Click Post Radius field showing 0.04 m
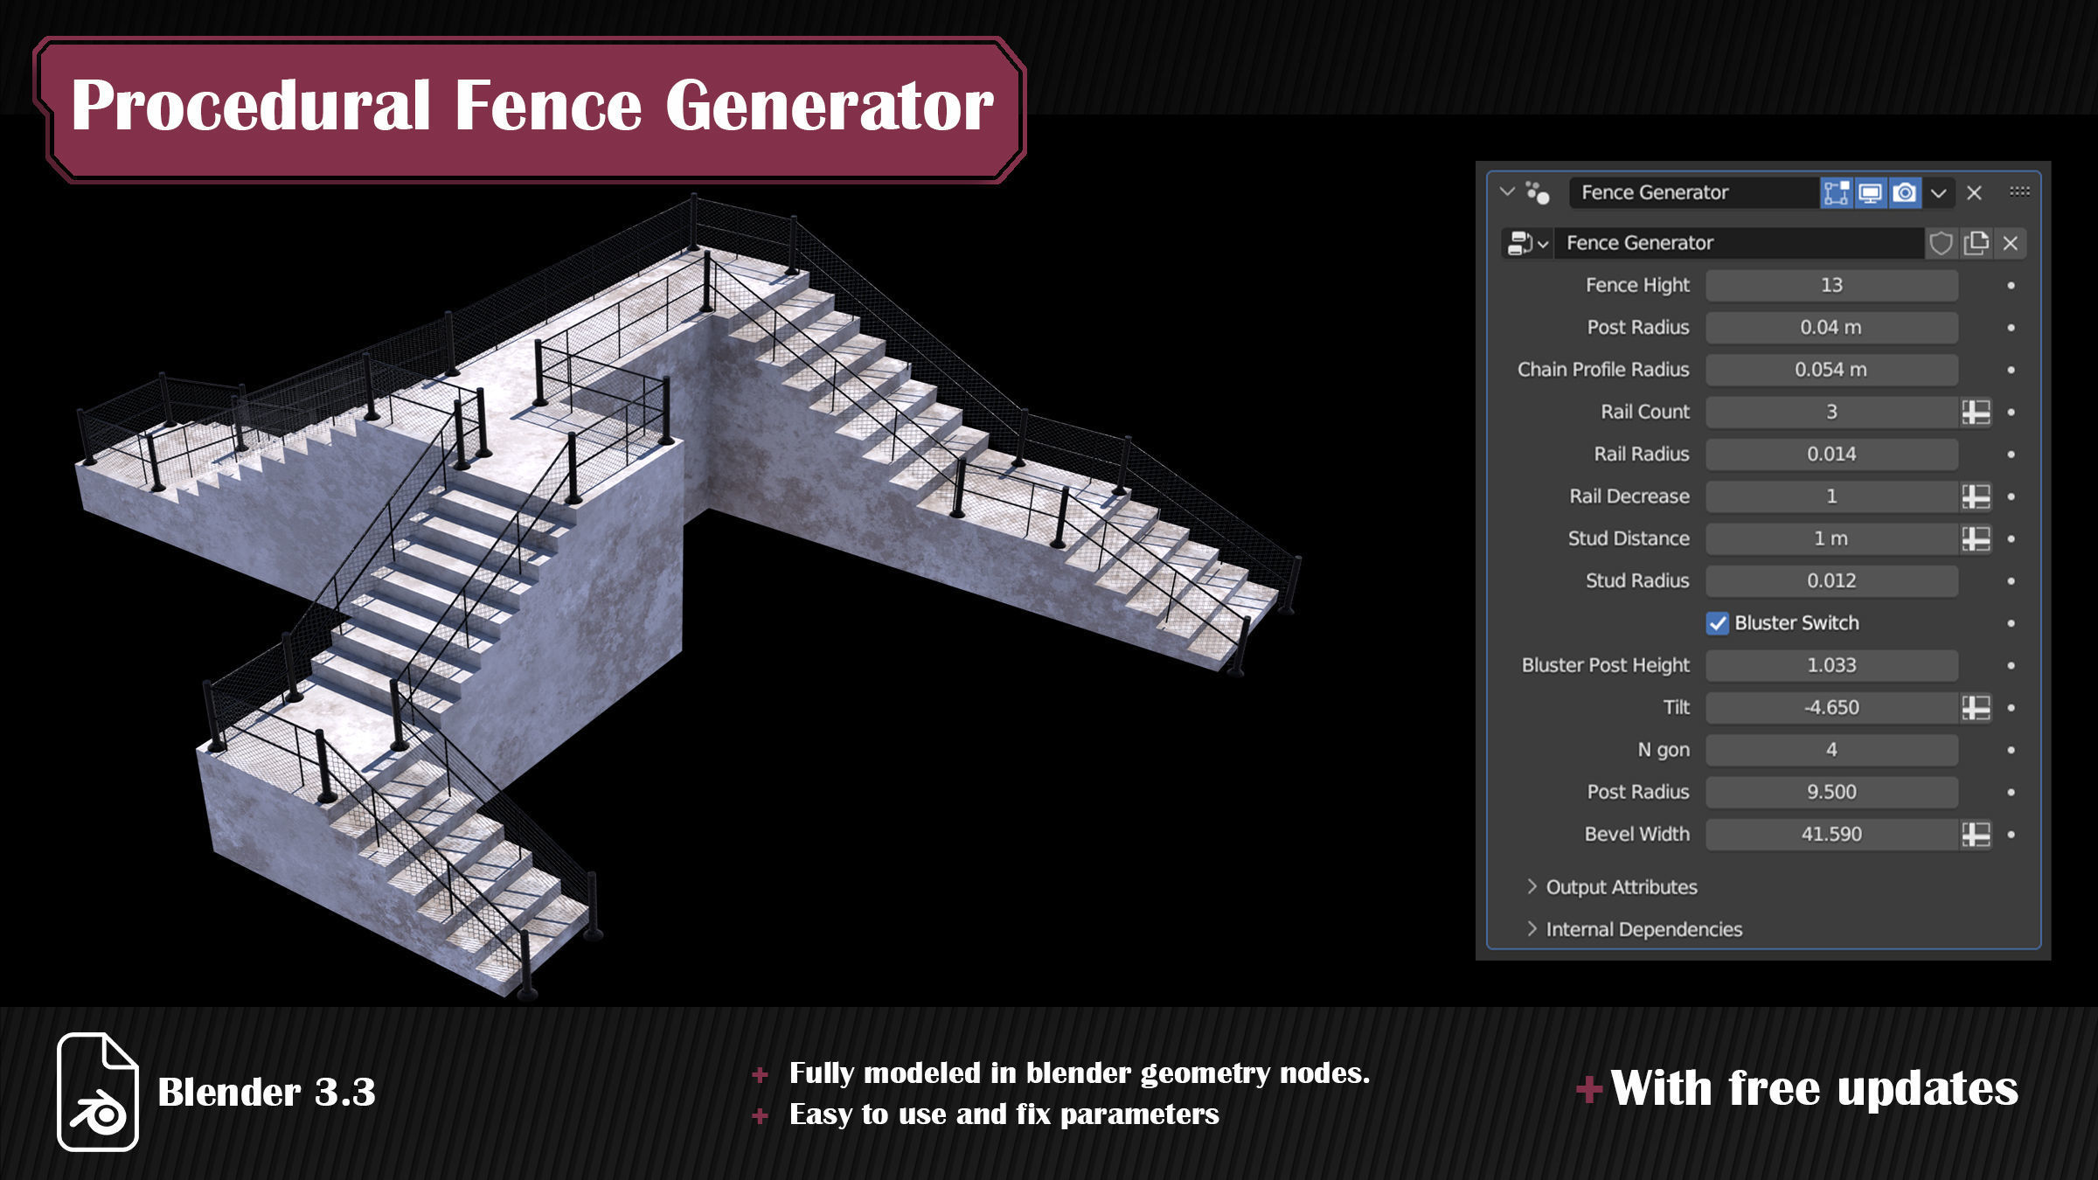2098x1180 pixels. coord(1831,327)
